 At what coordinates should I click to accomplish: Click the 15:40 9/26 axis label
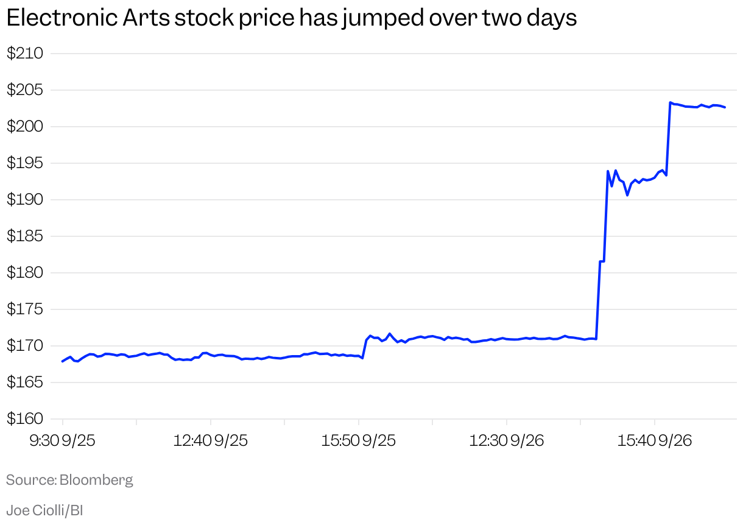coord(655,441)
